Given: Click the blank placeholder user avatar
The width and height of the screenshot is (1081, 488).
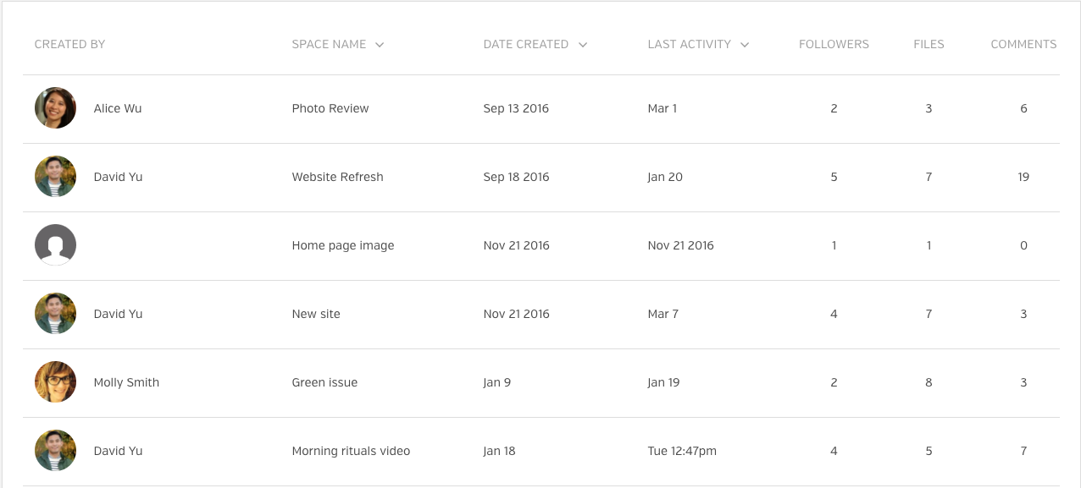Looking at the screenshot, I should pos(55,245).
